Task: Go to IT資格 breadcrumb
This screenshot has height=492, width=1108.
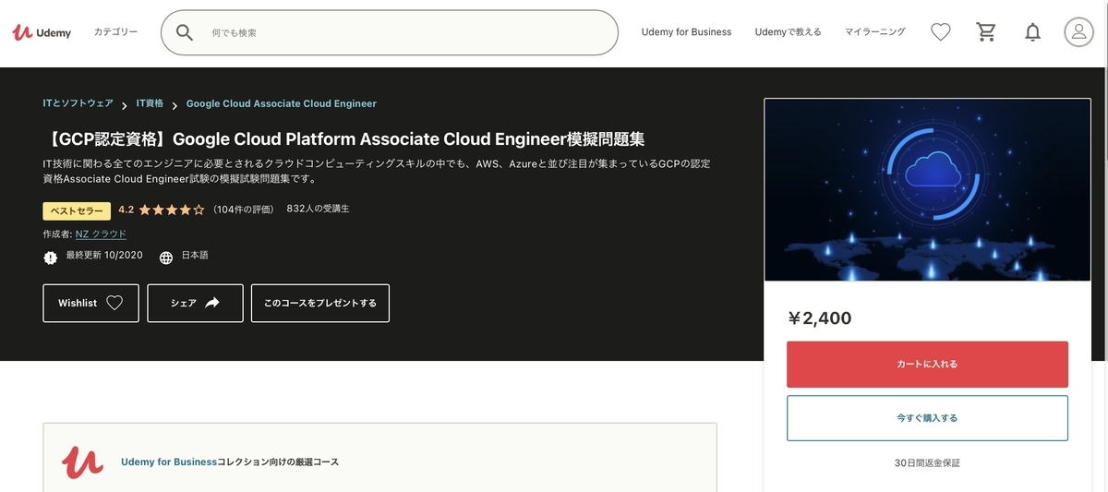Action: click(x=150, y=103)
